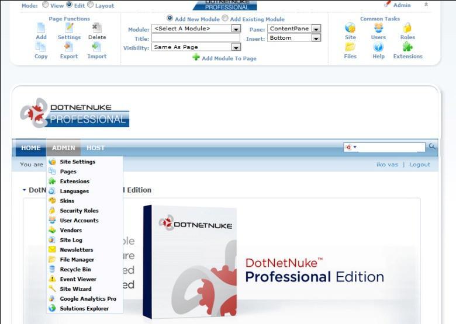This screenshot has width=456, height=324.
Task: Click the DotNetNuke Professional logo
Action: point(75,113)
